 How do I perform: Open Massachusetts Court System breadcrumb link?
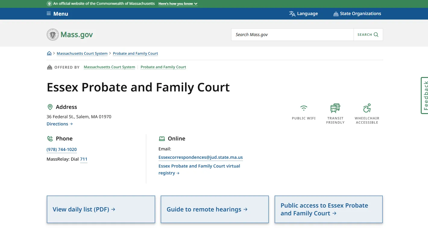pyautogui.click(x=82, y=54)
